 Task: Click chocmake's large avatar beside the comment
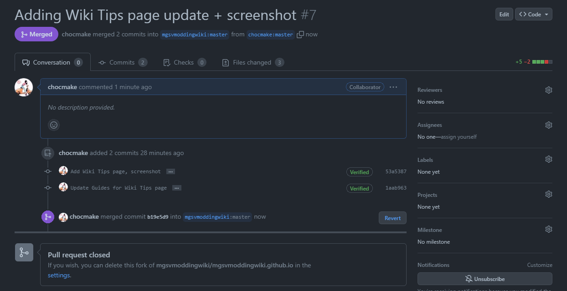24,87
